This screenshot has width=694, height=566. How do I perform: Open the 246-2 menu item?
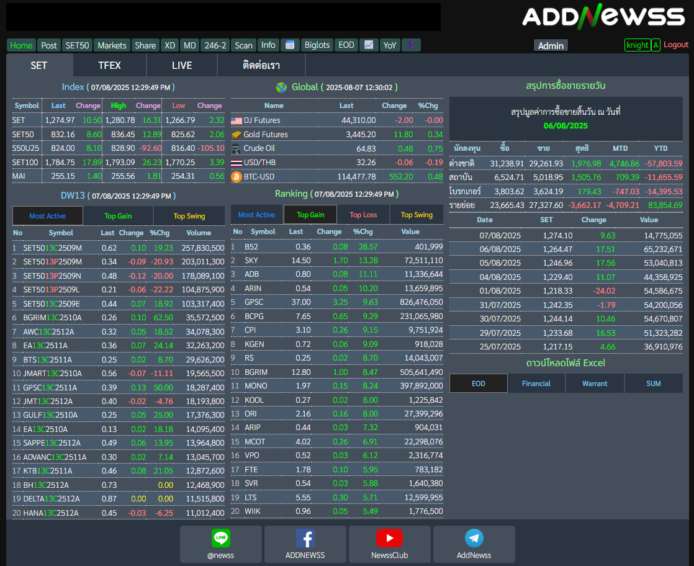click(215, 45)
